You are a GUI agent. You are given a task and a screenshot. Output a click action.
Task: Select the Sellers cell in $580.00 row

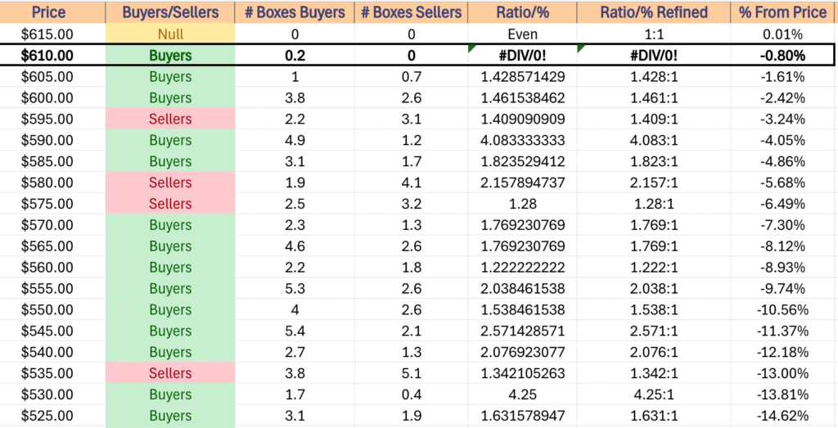(x=170, y=182)
